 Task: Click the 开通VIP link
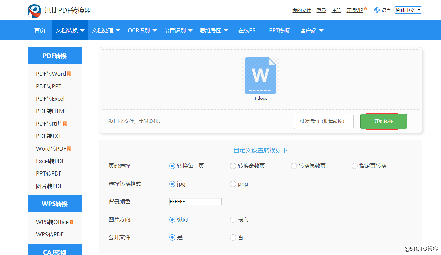pyautogui.click(x=355, y=10)
